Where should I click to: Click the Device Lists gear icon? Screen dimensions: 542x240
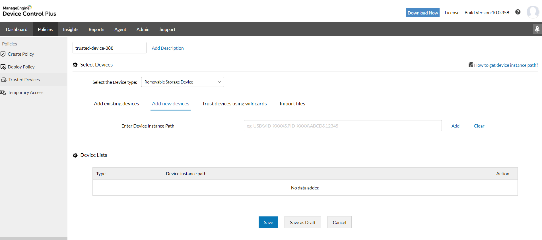[x=75, y=155]
